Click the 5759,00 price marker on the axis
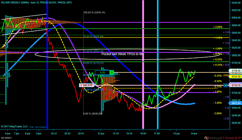 click(x=236, y=71)
